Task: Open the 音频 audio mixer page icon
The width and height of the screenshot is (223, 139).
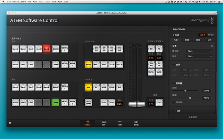Action: pos(120,123)
